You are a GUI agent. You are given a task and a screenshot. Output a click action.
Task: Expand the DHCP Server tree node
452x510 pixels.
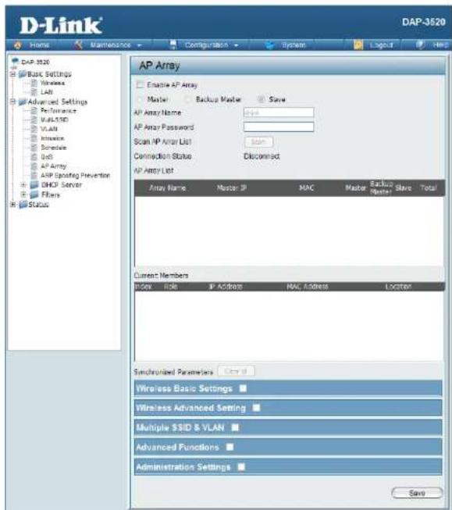(x=23, y=185)
